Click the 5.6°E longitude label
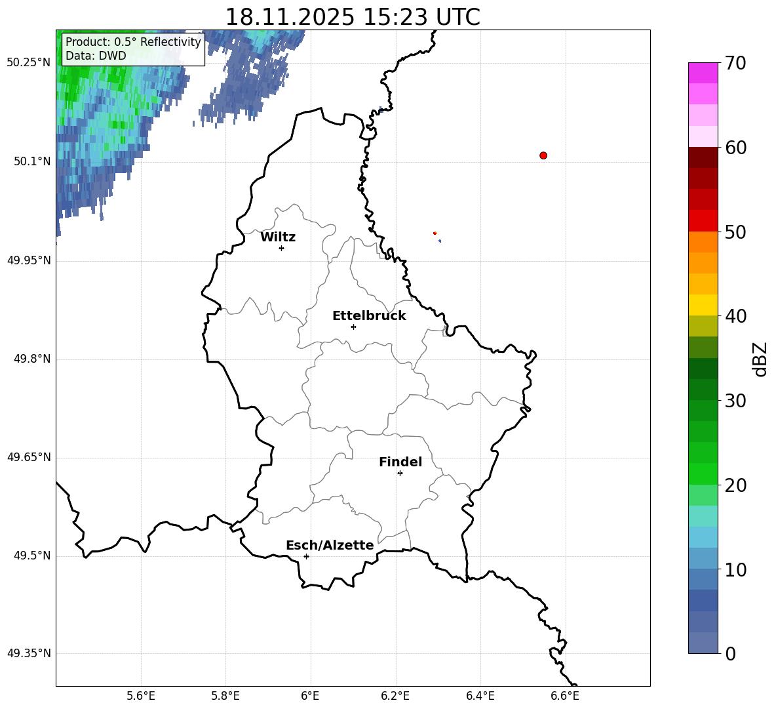Viewport: 776px width, 709px height. click(141, 696)
